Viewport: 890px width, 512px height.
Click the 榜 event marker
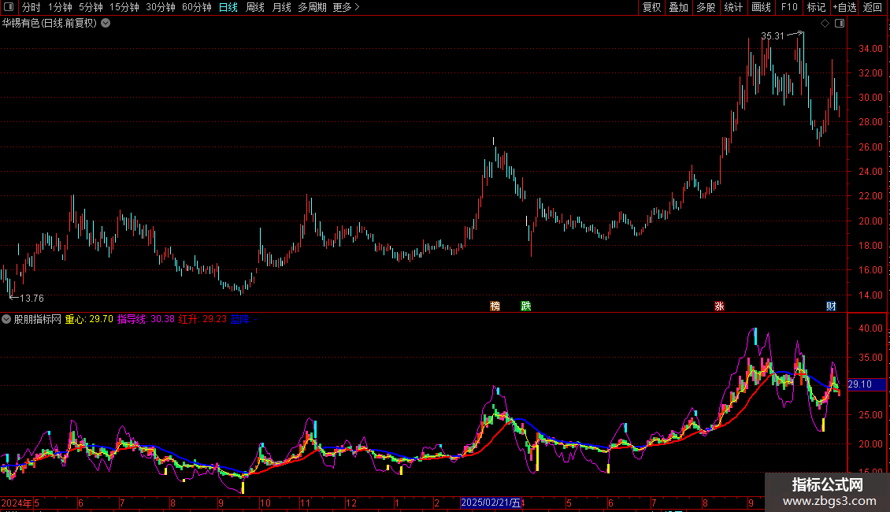(495, 306)
